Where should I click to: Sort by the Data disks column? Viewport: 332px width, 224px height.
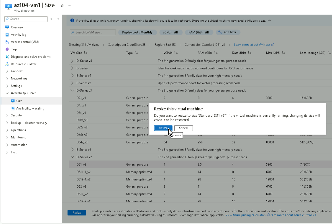click(242, 53)
